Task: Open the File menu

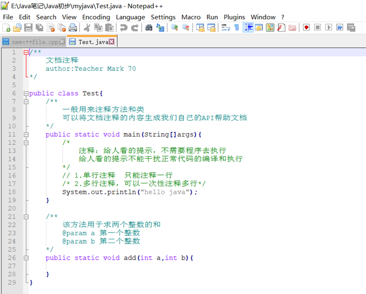Action: click(8, 17)
